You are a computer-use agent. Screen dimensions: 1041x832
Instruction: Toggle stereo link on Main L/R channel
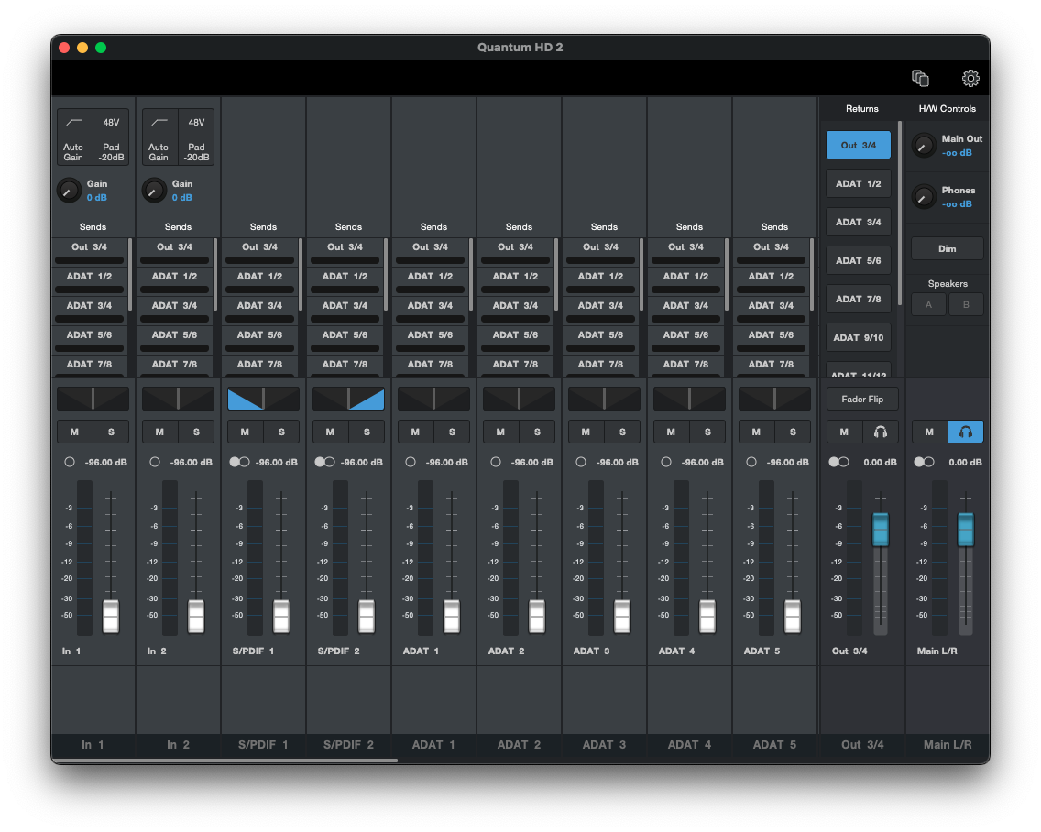[x=924, y=462]
